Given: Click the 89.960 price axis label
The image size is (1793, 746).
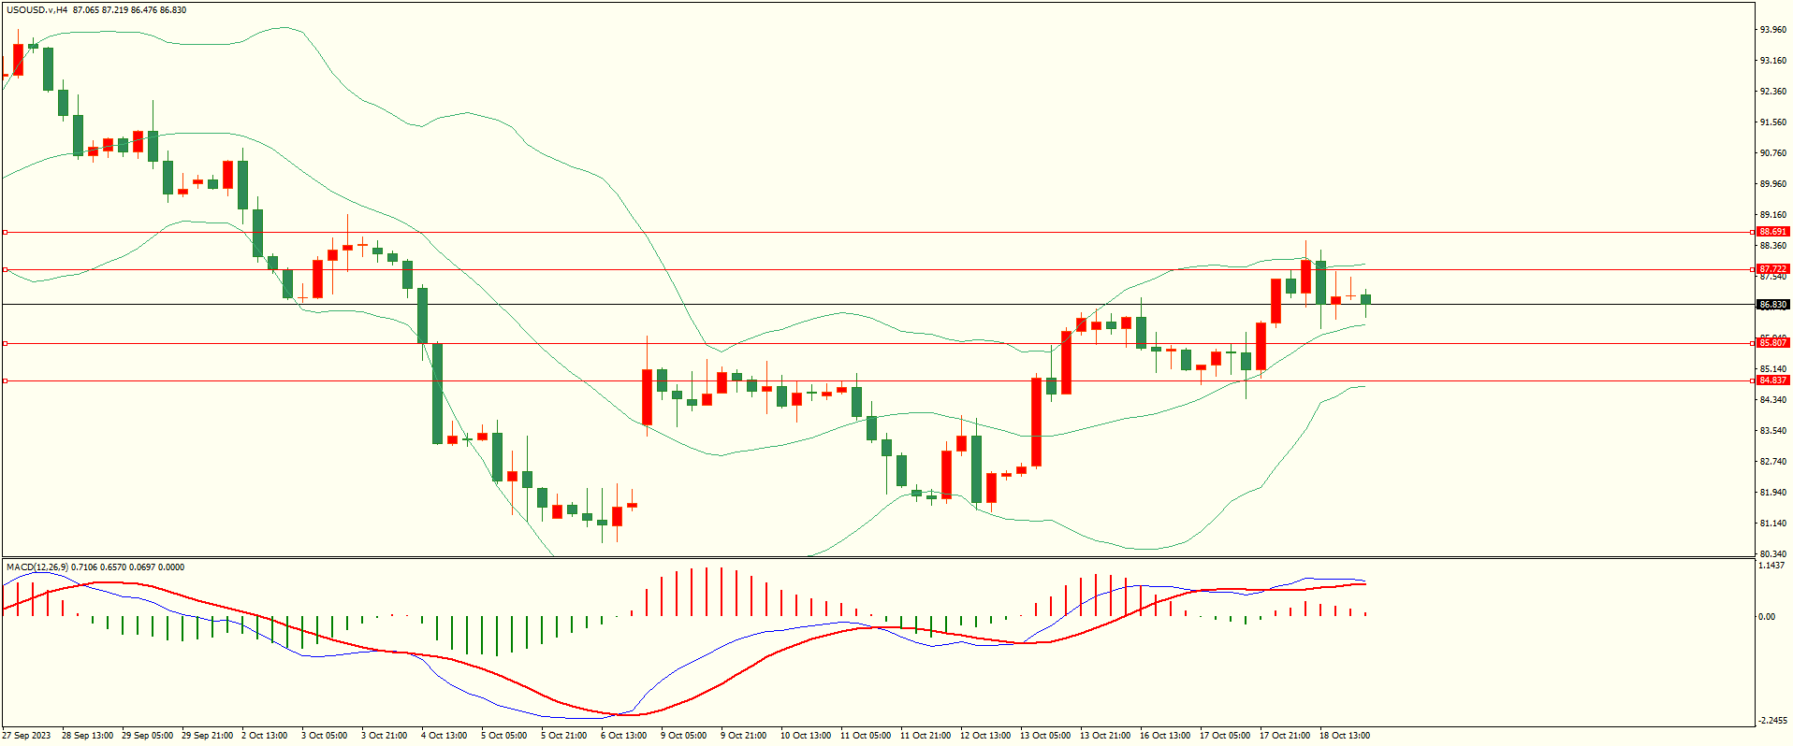Looking at the screenshot, I should coord(1773,184).
